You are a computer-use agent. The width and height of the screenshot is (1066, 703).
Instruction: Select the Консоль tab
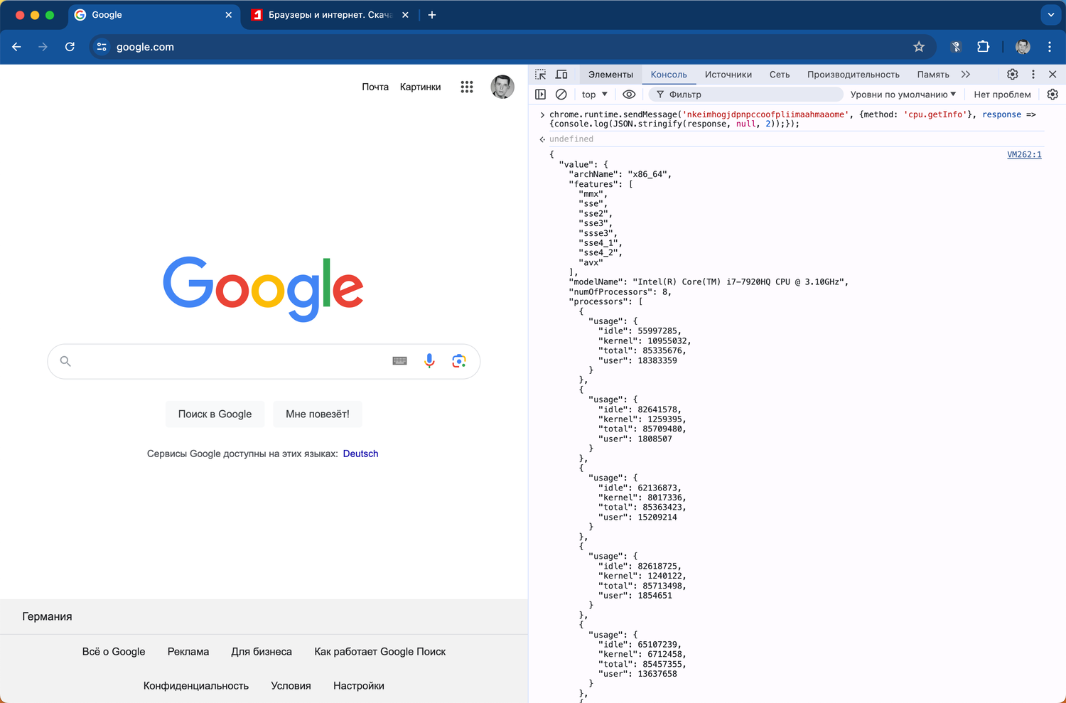[669, 75]
